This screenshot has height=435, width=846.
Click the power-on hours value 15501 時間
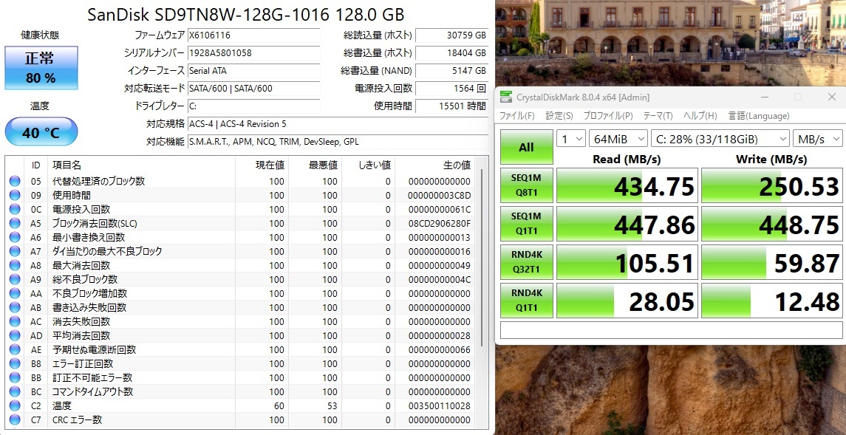(x=452, y=106)
